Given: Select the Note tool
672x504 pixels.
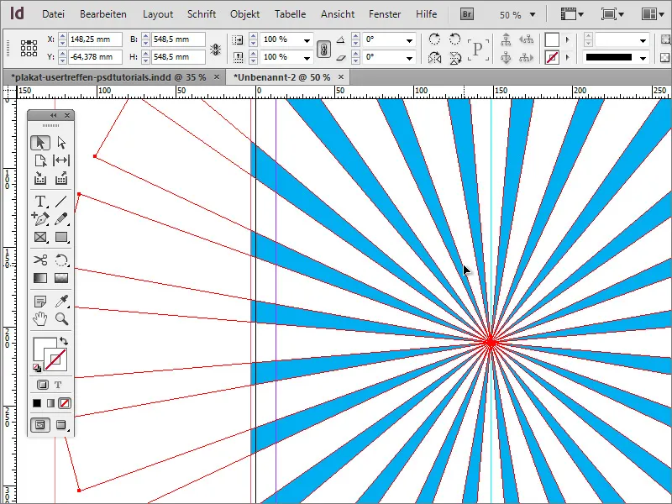Looking at the screenshot, I should coord(40,302).
